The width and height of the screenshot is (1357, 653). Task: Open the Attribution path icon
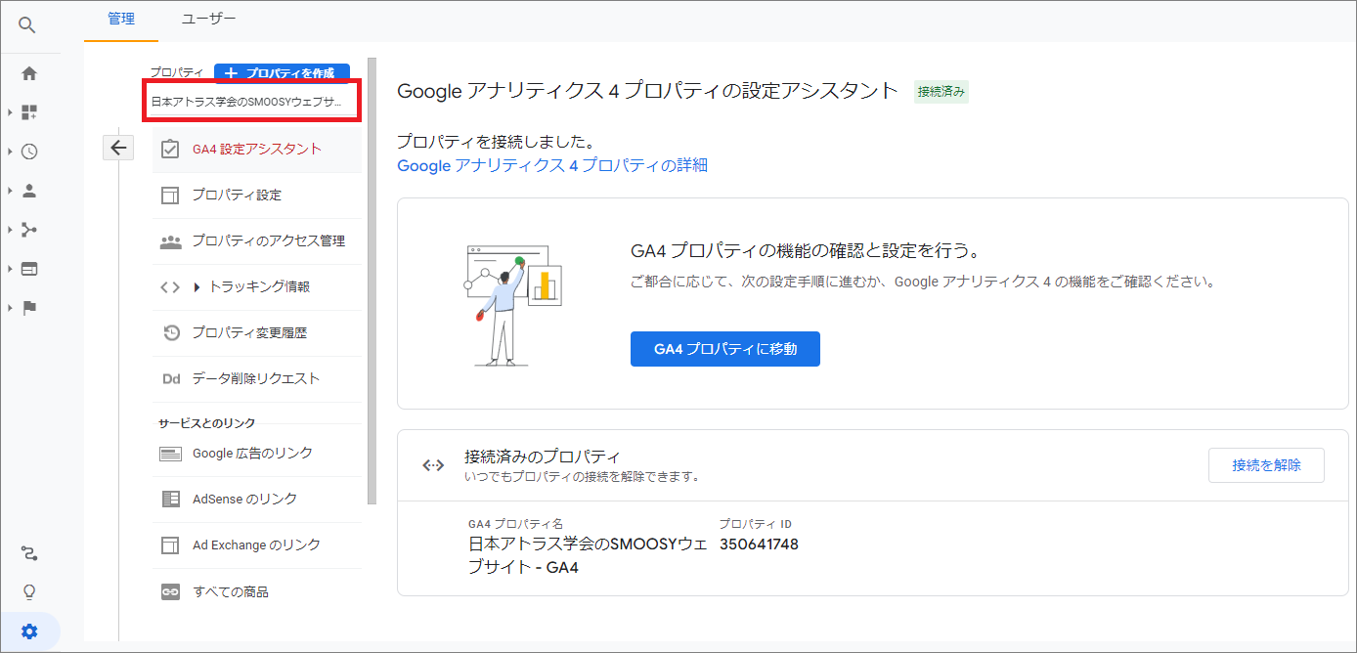[x=29, y=554]
